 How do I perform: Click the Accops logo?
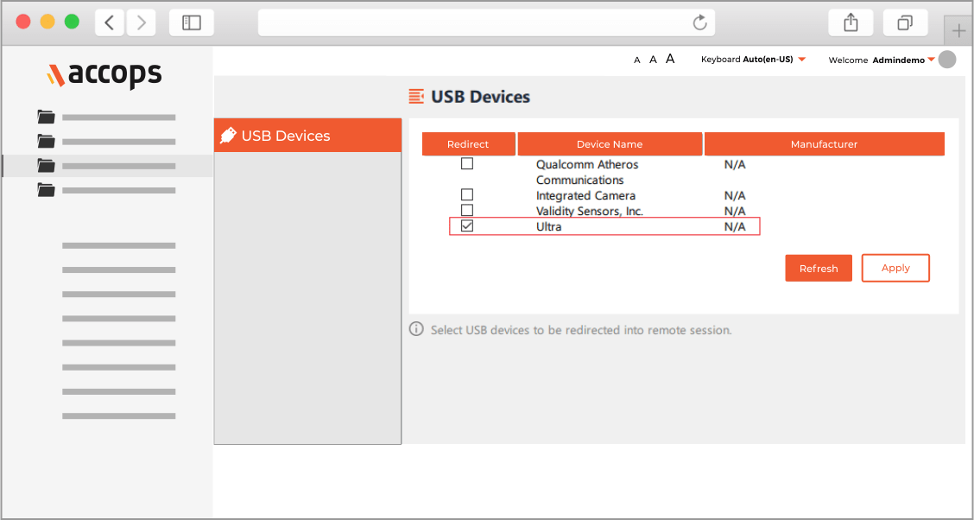tap(104, 75)
